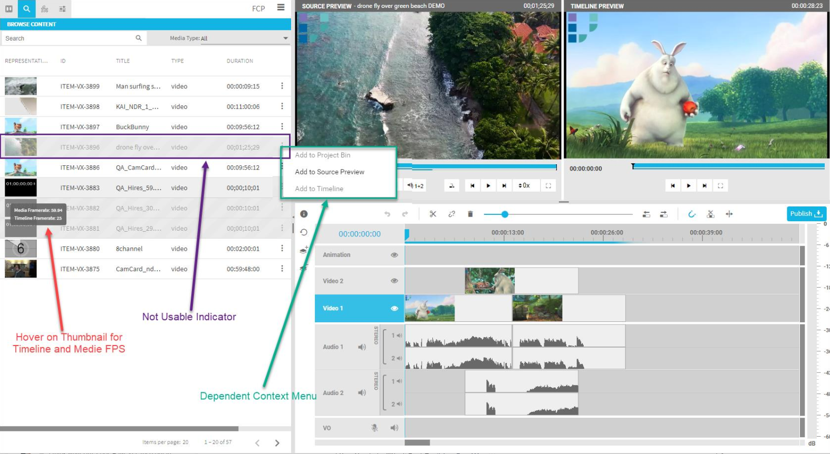Mute the VO track speaker
The height and width of the screenshot is (454, 830).
point(394,428)
